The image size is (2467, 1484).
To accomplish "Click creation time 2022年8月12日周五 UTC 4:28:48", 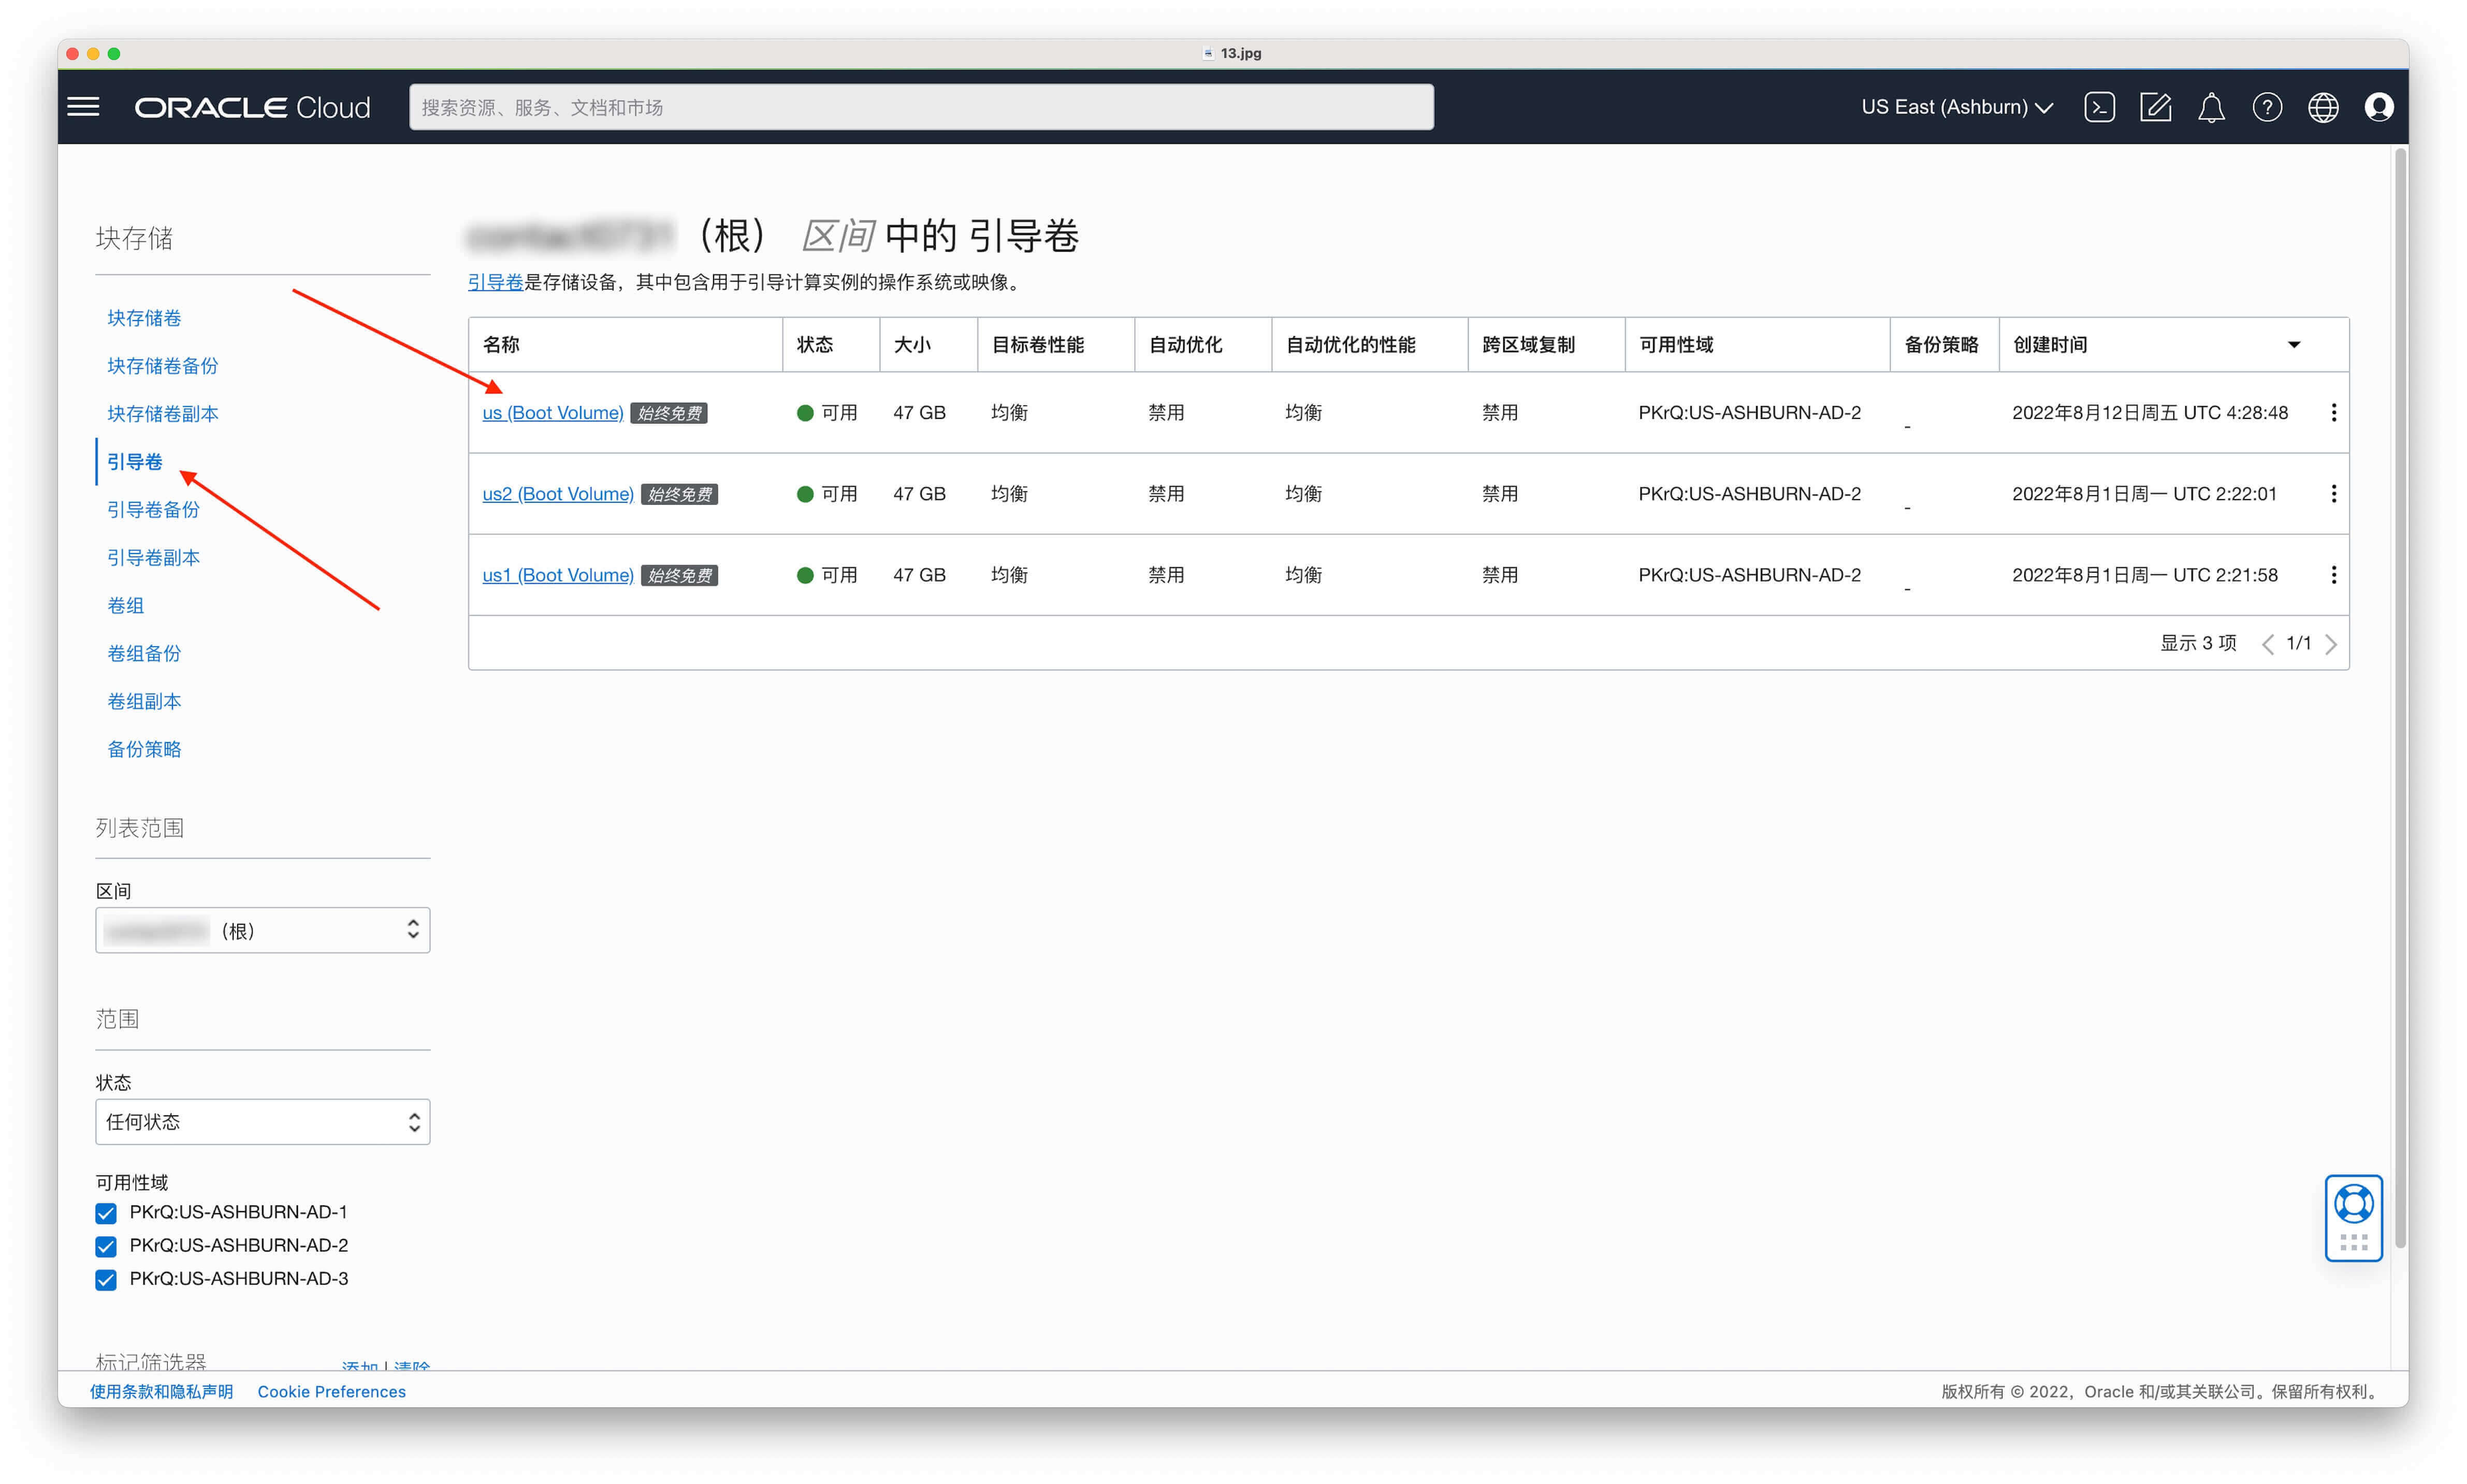I will point(2149,413).
